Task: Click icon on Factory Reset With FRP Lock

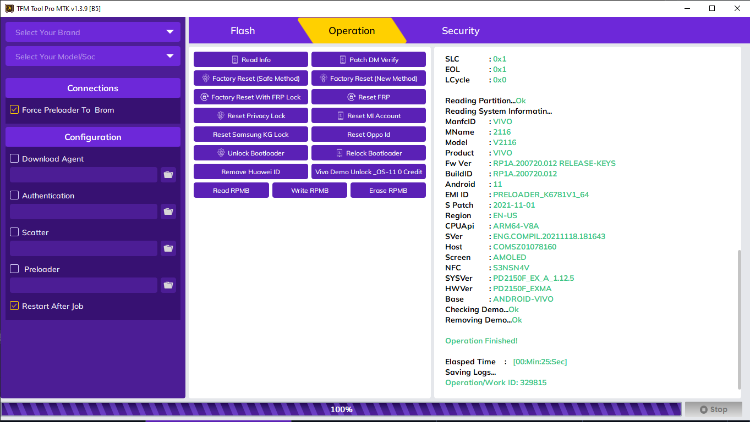Action: [205, 97]
